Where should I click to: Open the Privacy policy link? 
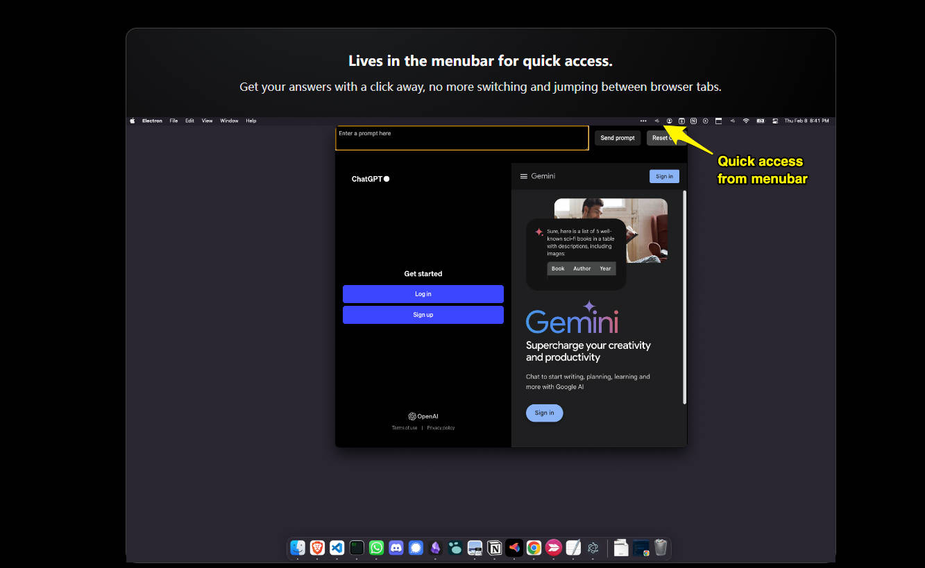click(x=441, y=428)
